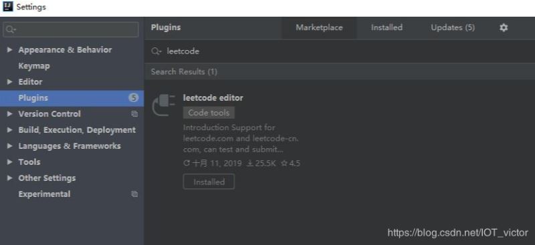Screen dimensions: 535x245
Task: Click the leetcode plugin search field
Action: pyautogui.click(x=340, y=51)
